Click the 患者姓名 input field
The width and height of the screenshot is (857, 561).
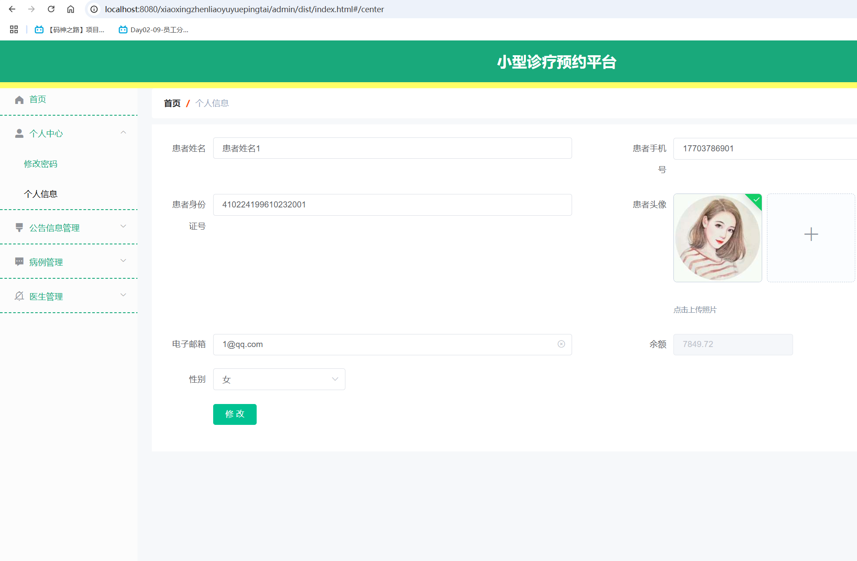click(x=392, y=148)
